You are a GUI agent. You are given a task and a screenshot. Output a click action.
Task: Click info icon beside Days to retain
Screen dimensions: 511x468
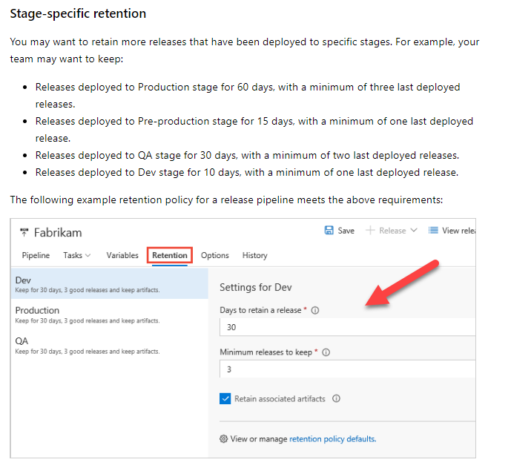coord(315,310)
